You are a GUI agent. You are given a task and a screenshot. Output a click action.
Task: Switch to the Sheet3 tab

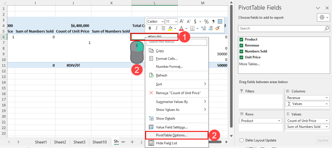(x=79, y=142)
